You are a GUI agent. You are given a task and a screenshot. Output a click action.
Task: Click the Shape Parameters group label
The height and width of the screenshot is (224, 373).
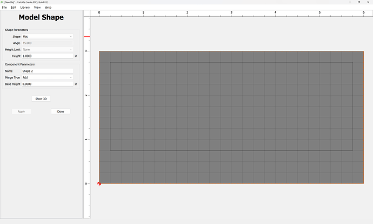coord(16,30)
